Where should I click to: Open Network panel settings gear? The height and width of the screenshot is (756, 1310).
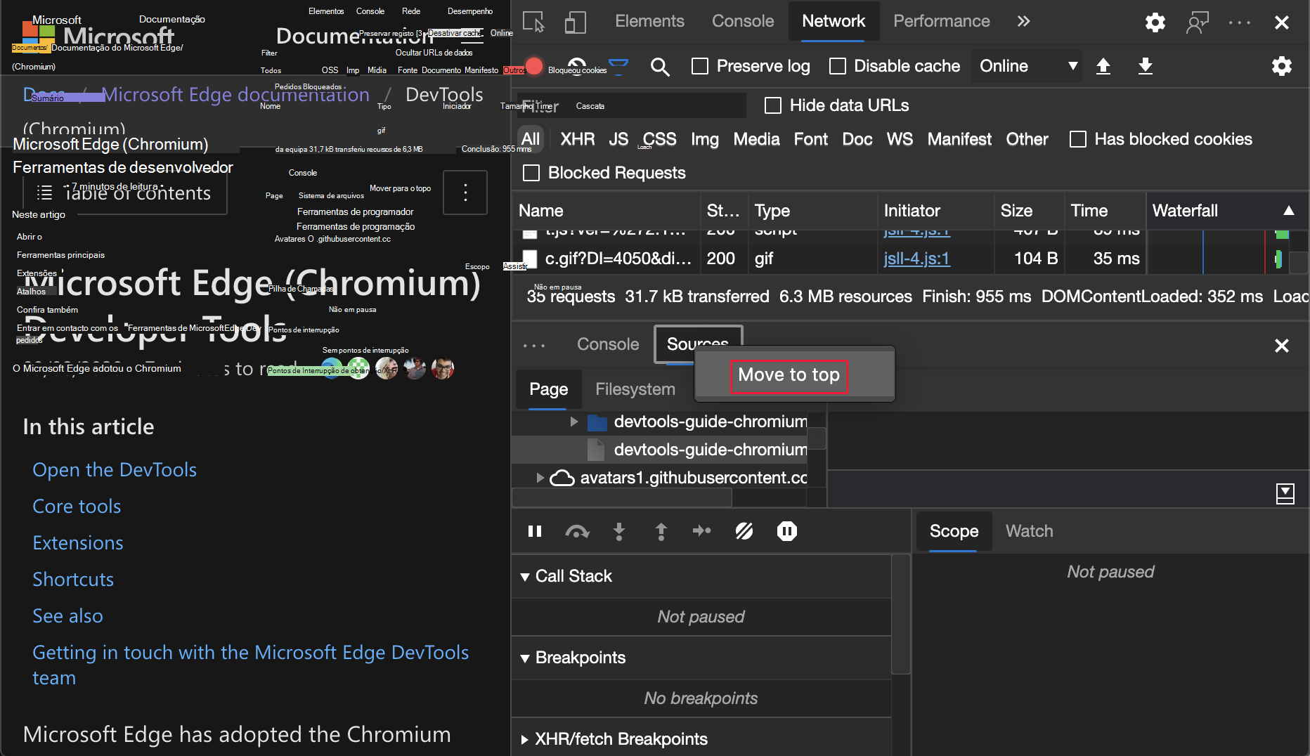point(1282,66)
